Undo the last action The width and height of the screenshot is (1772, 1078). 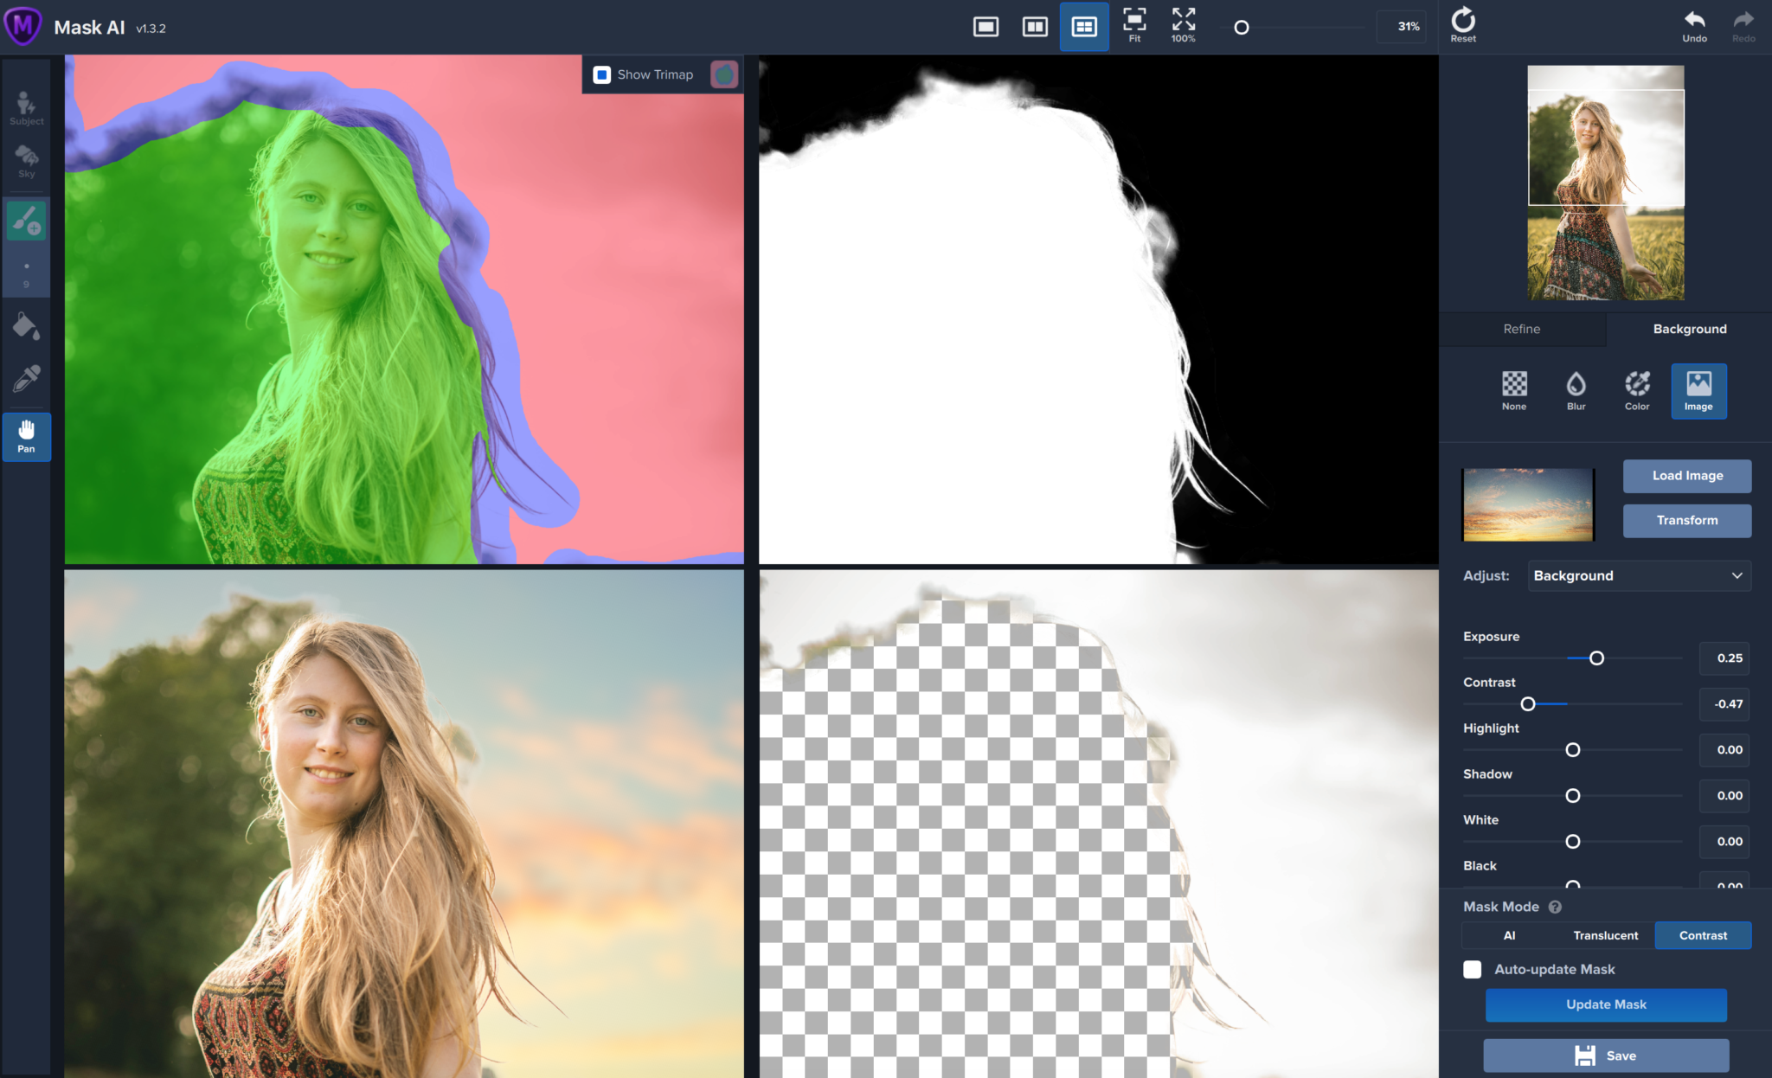1694,26
